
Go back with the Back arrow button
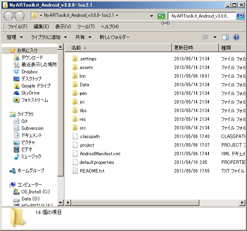pyautogui.click(x=8, y=16)
